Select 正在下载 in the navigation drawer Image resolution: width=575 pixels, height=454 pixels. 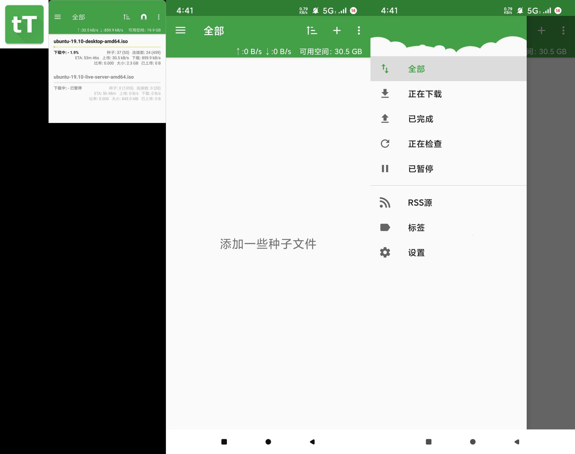tap(425, 94)
